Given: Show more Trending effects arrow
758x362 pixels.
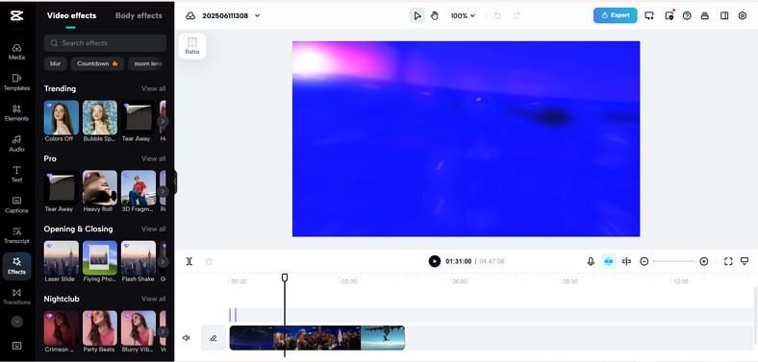Looking at the screenshot, I should tap(163, 121).
